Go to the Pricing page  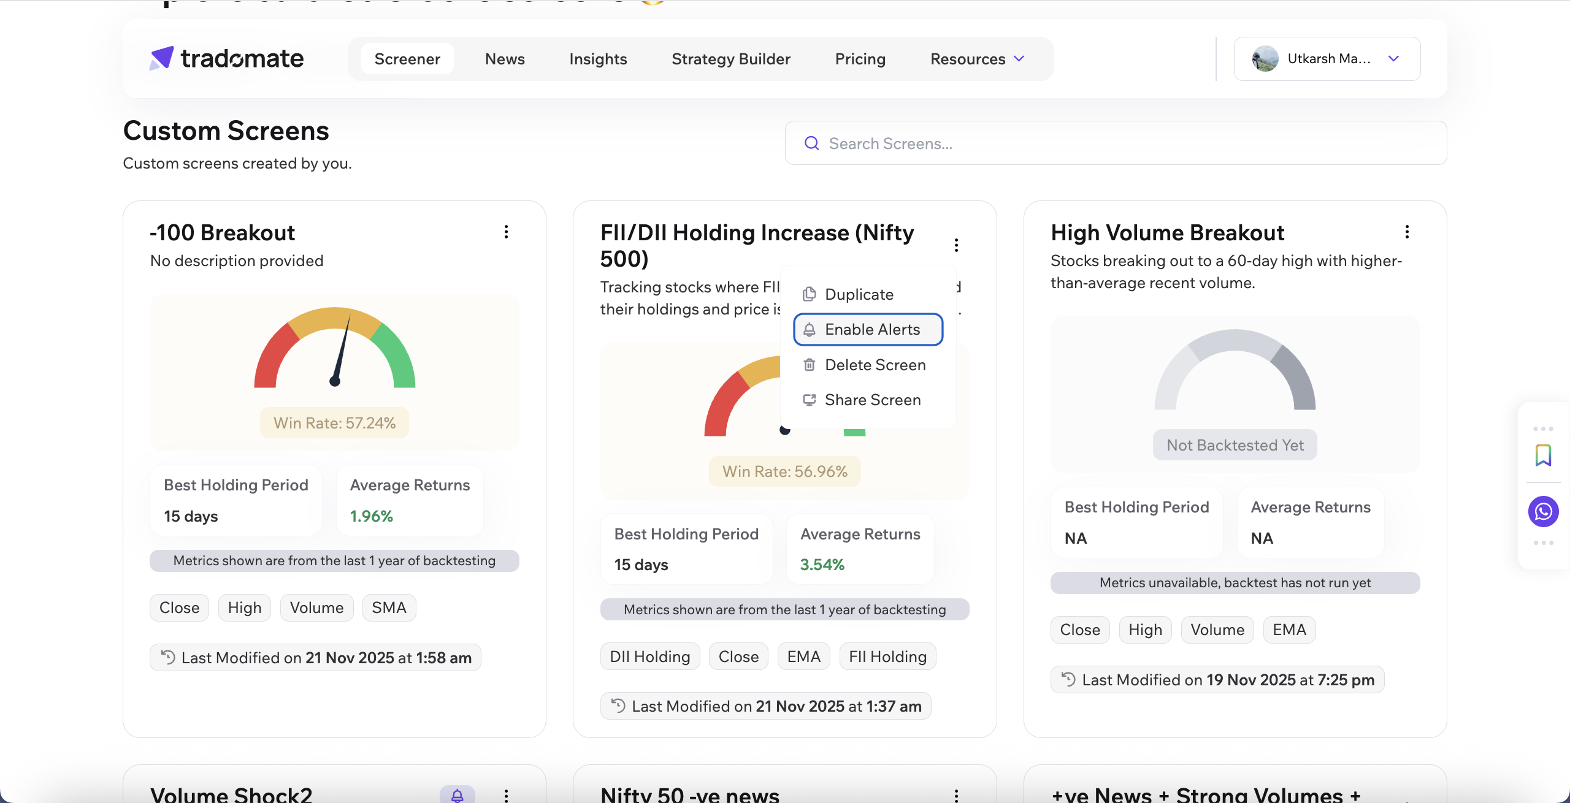(x=860, y=59)
